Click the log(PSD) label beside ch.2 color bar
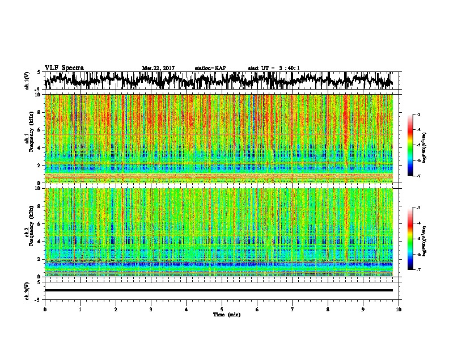The image size is (449, 347). 425,241
